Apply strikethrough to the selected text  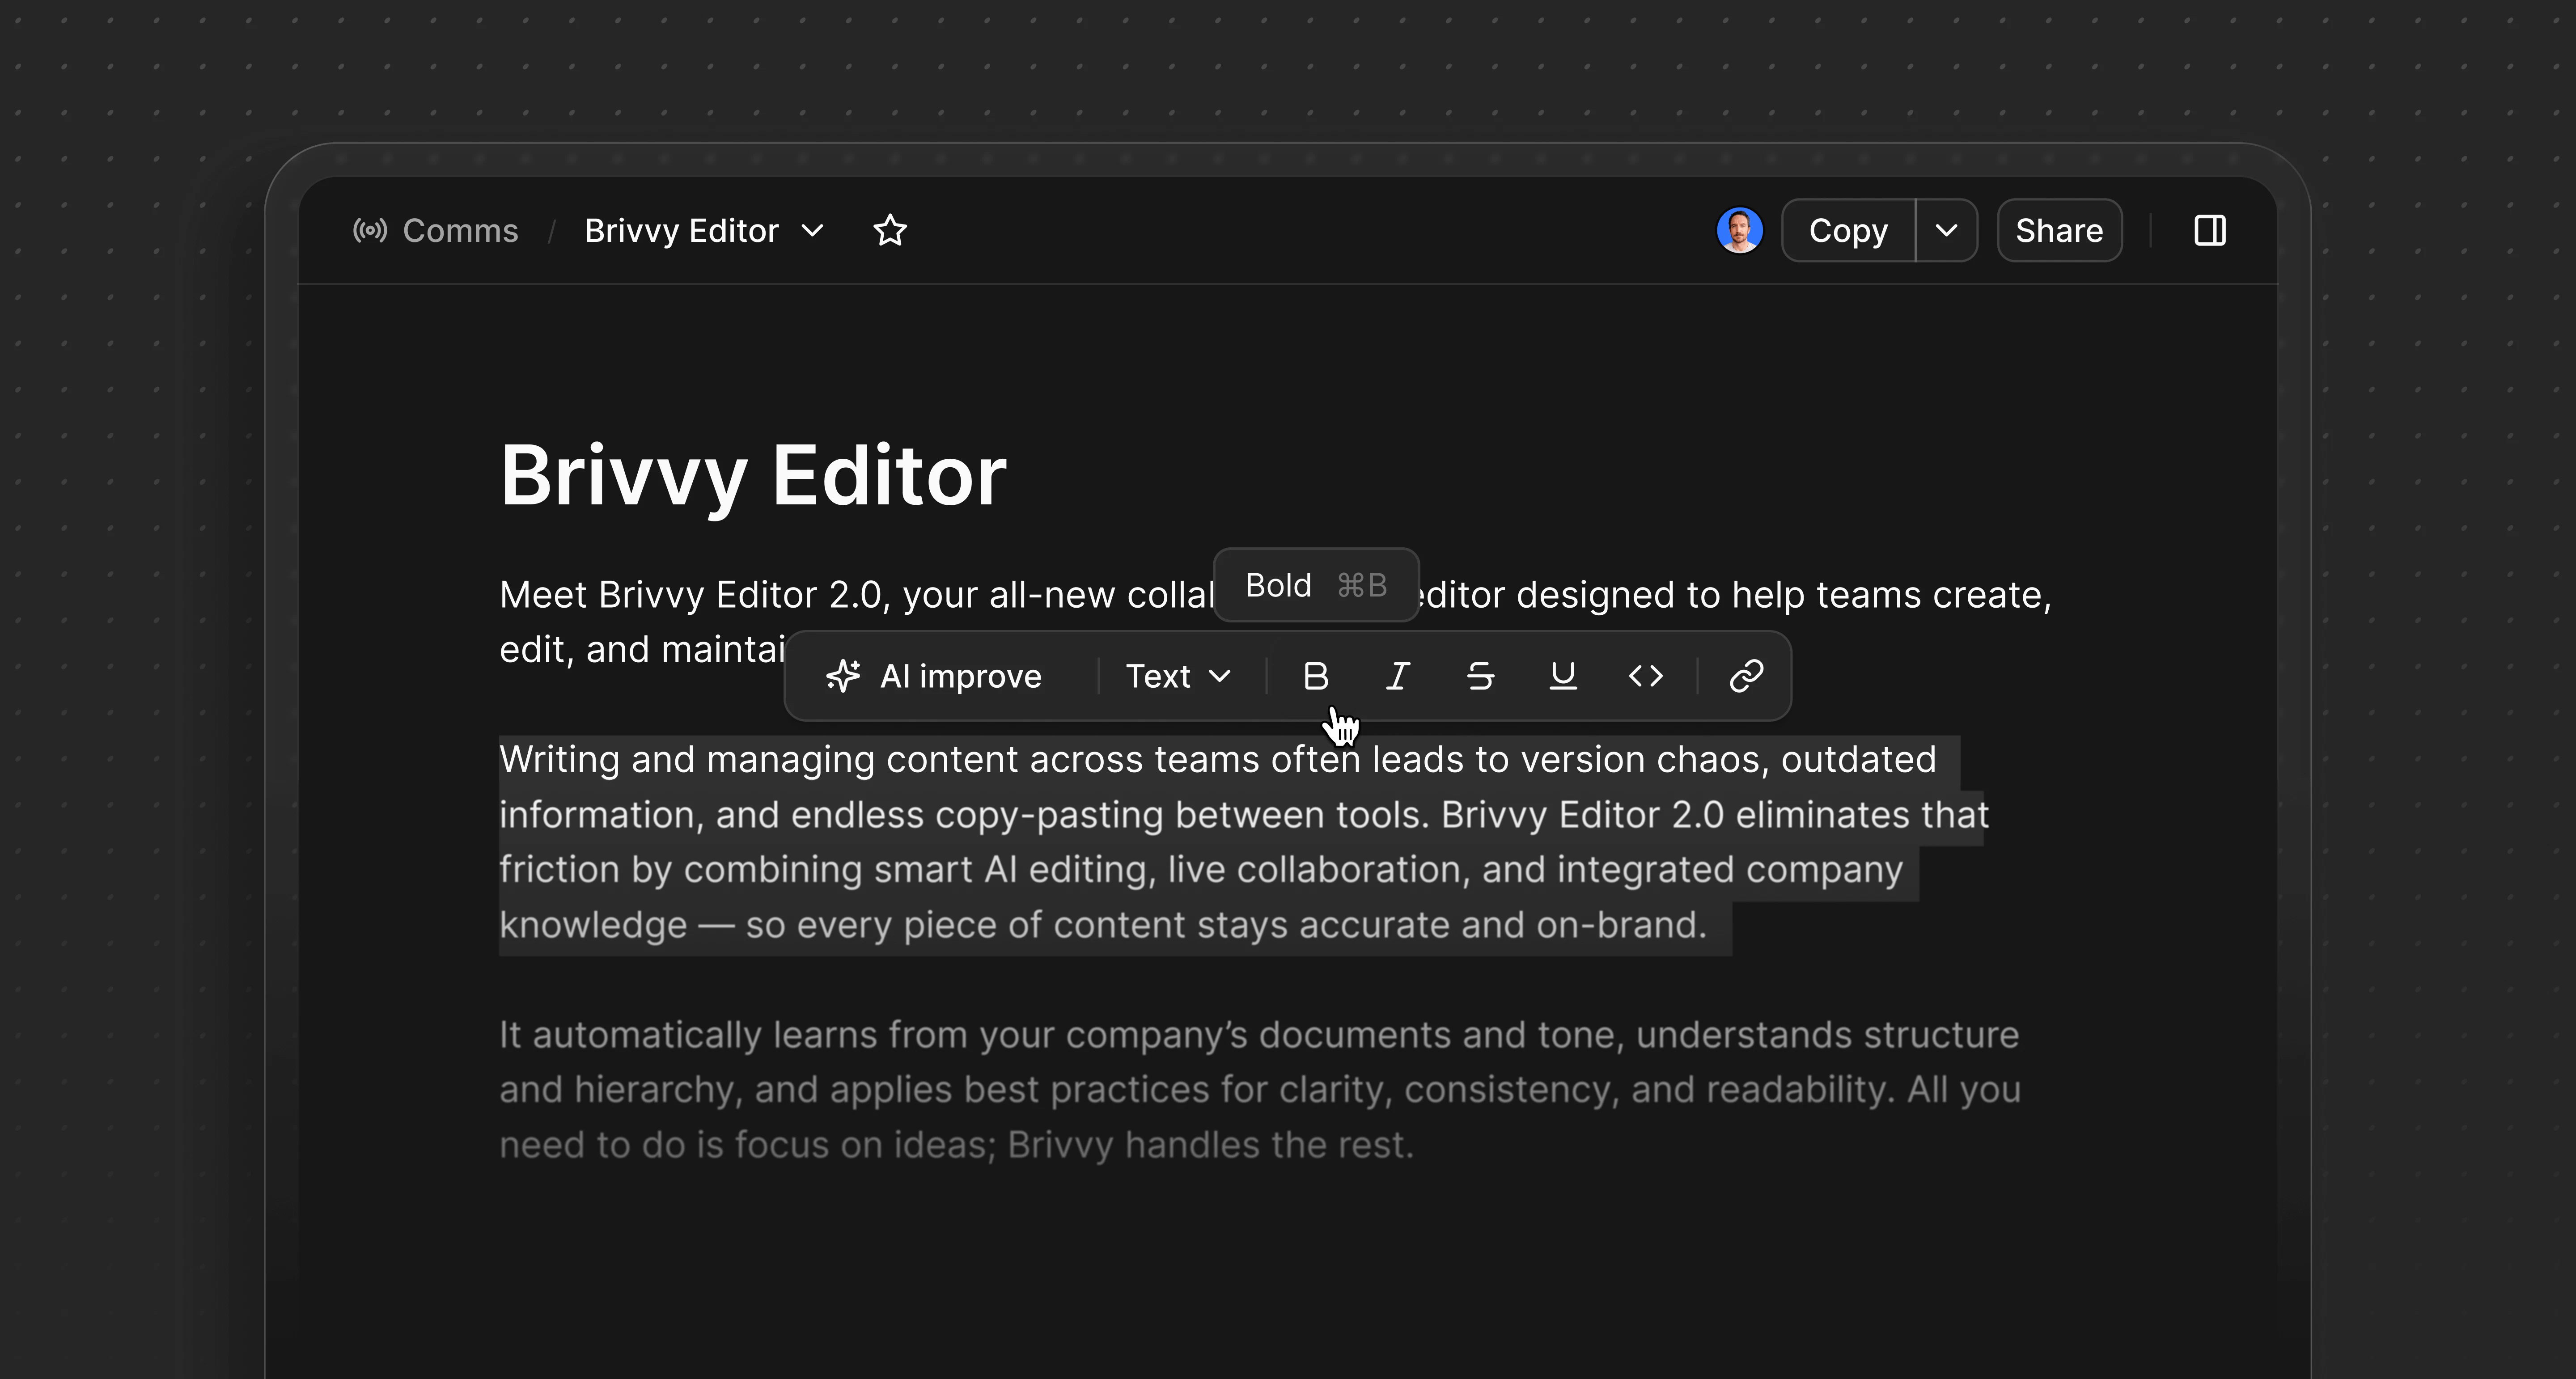click(1479, 676)
